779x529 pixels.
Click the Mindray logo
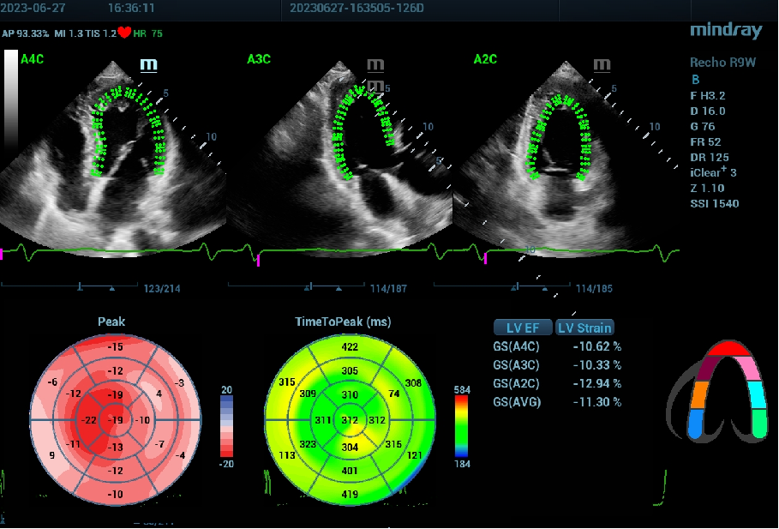(725, 31)
